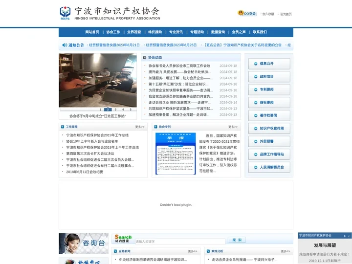This screenshot has width=352, height=264.
Task: Click the 业界新闻 section header icon
Action: click(x=115, y=251)
